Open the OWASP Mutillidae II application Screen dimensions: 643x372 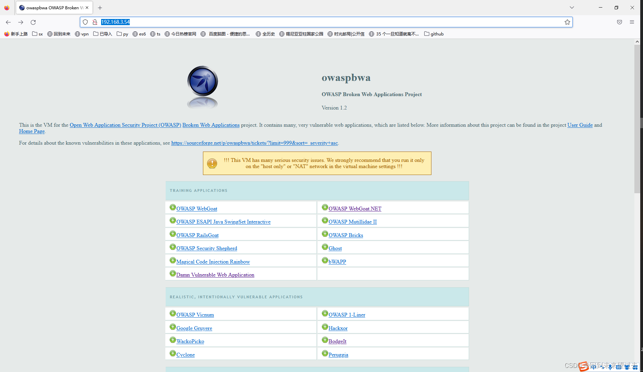coord(353,221)
